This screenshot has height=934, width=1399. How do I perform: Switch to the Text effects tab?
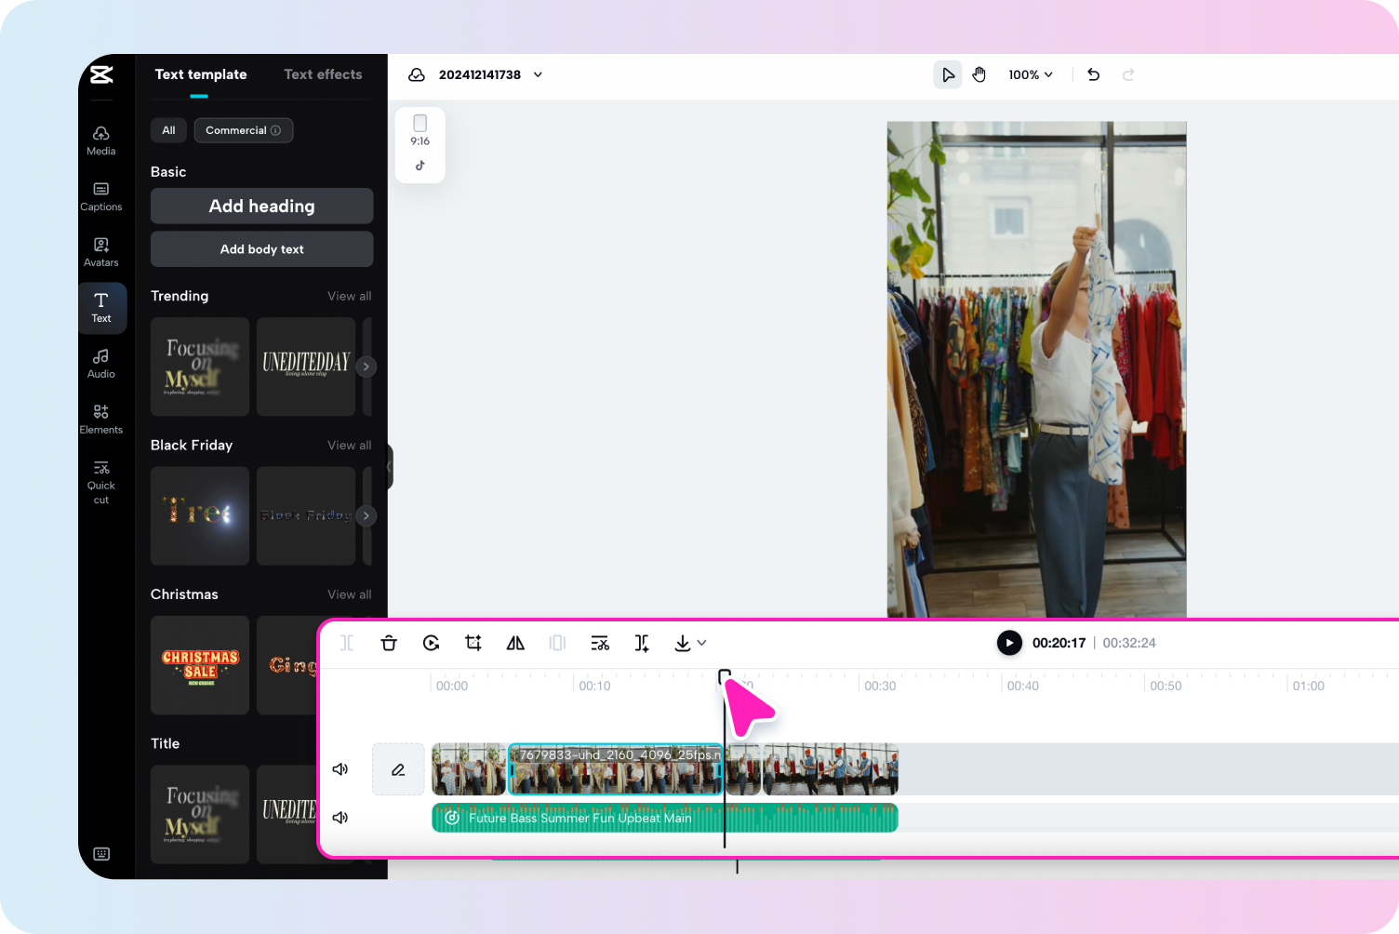323,74
